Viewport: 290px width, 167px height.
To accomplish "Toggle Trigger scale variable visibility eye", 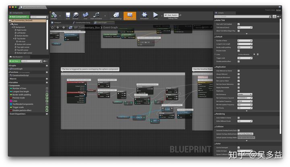I will tap(47, 107).
